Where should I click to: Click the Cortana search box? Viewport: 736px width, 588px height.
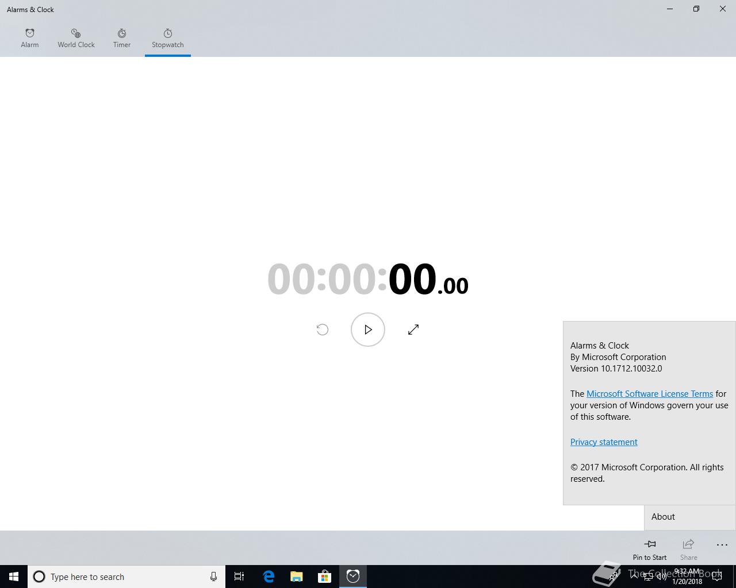[x=126, y=577]
